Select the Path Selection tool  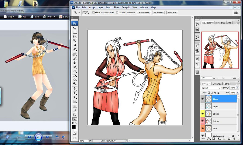tap(75, 97)
